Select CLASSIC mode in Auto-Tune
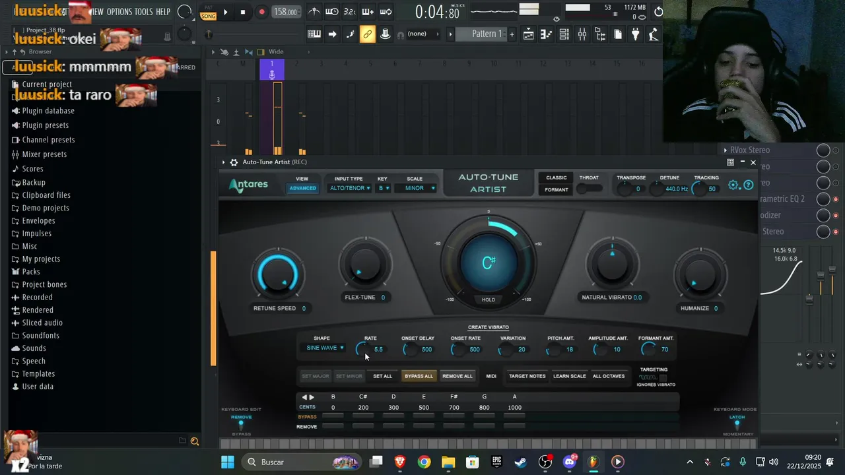This screenshot has height=475, width=845. coord(557,177)
